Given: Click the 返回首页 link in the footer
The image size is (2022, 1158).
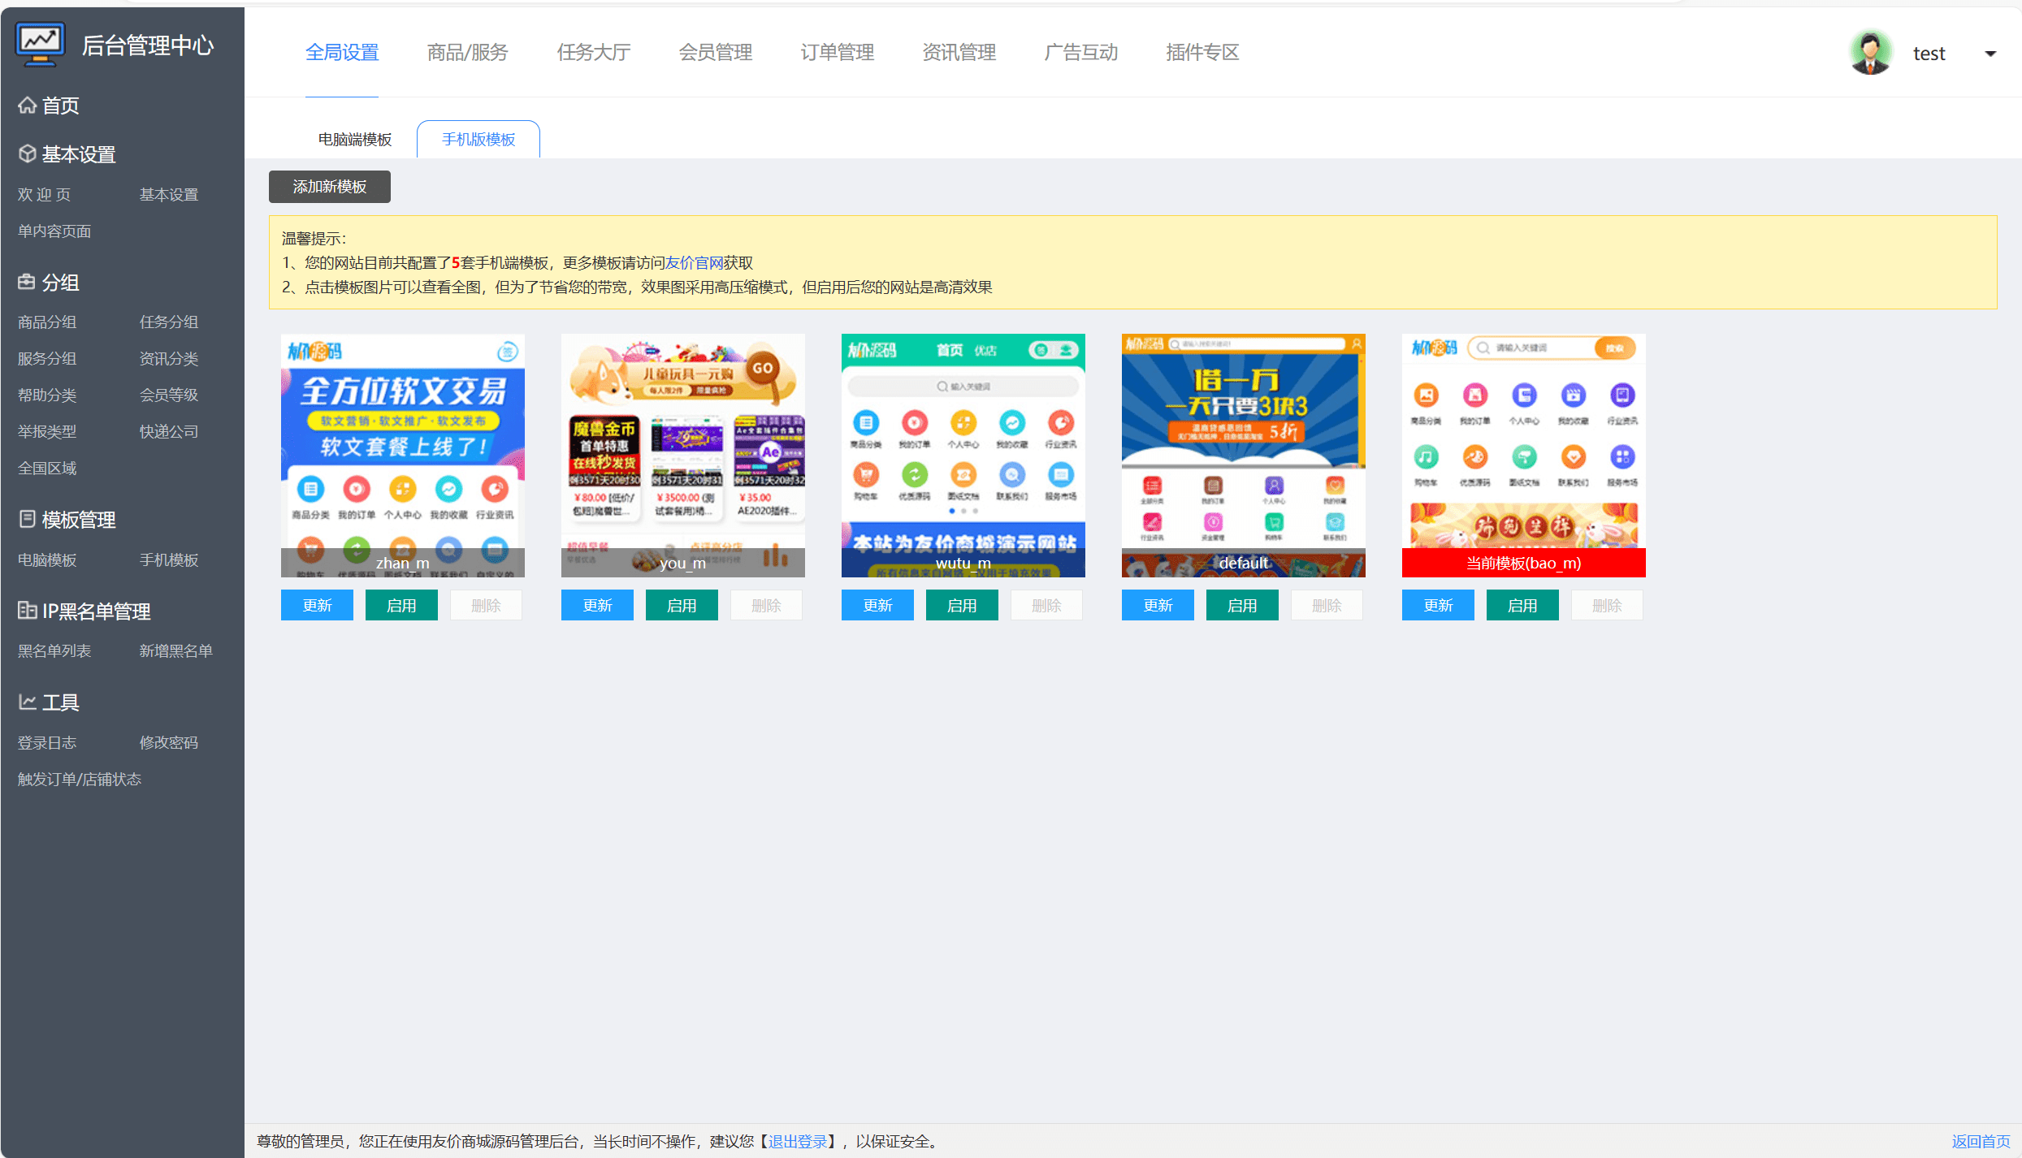Looking at the screenshot, I should (x=1981, y=1142).
